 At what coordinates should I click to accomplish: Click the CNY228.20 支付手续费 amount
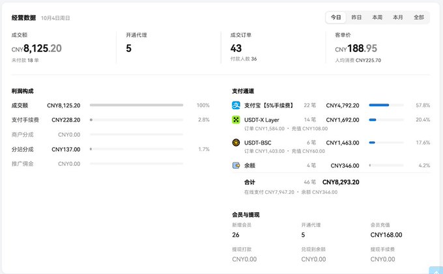[x=66, y=120]
